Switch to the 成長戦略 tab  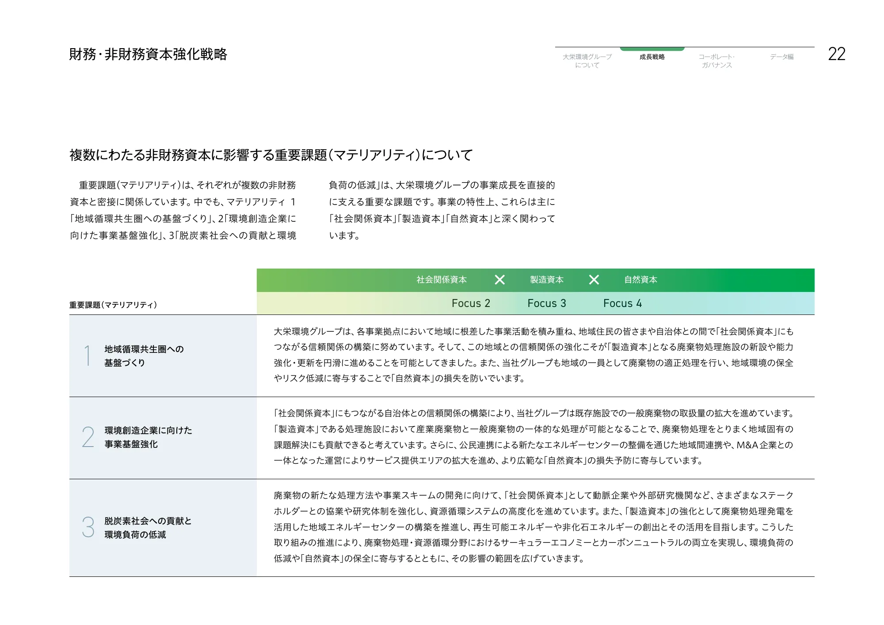pyautogui.click(x=652, y=57)
